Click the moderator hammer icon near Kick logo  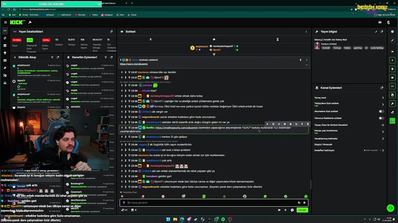click(30, 22)
